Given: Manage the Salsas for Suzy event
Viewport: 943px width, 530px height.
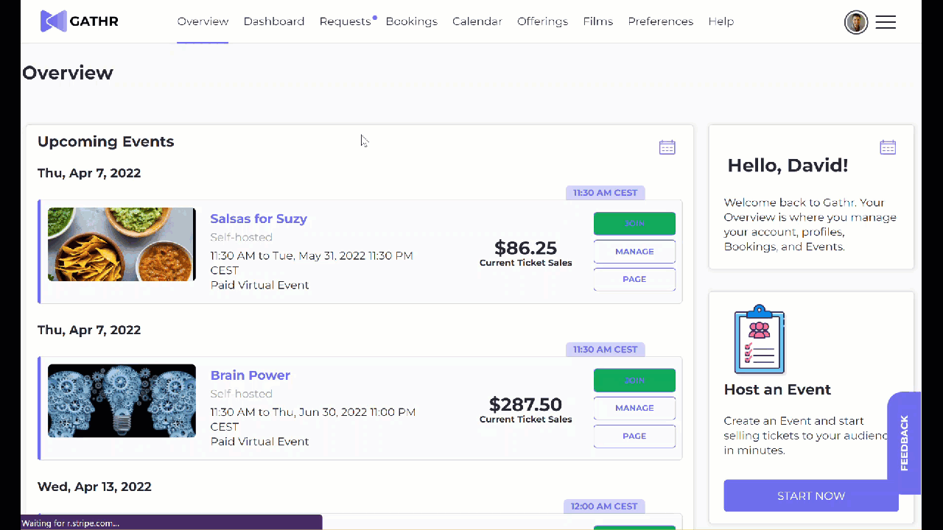Looking at the screenshot, I should pos(634,252).
